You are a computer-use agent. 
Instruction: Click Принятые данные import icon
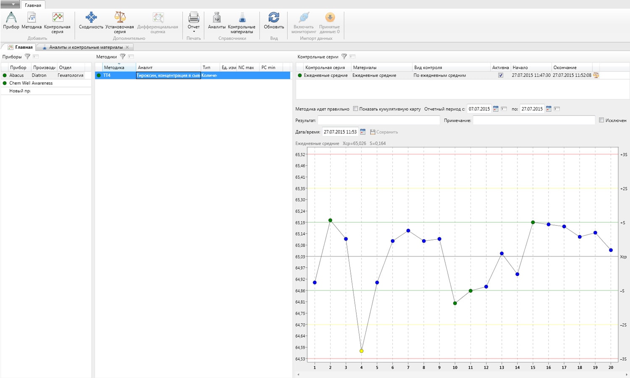point(330,17)
